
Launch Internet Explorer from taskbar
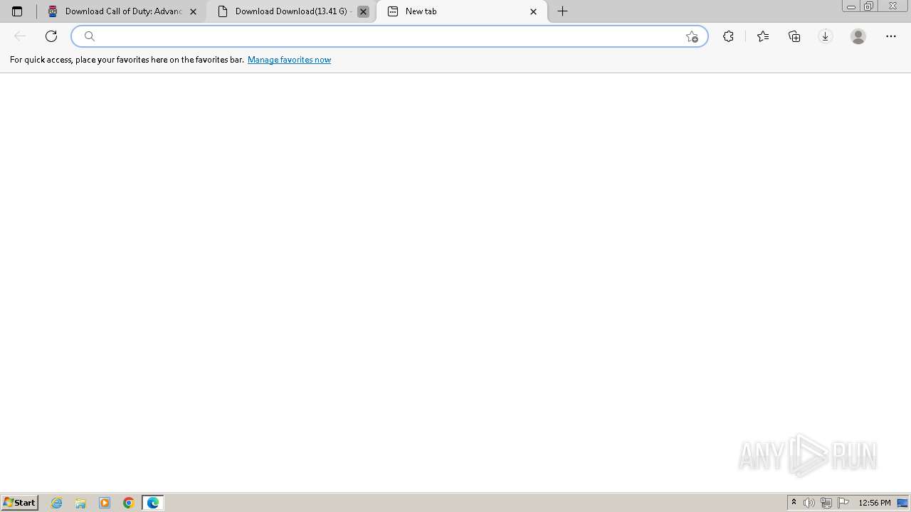click(57, 503)
